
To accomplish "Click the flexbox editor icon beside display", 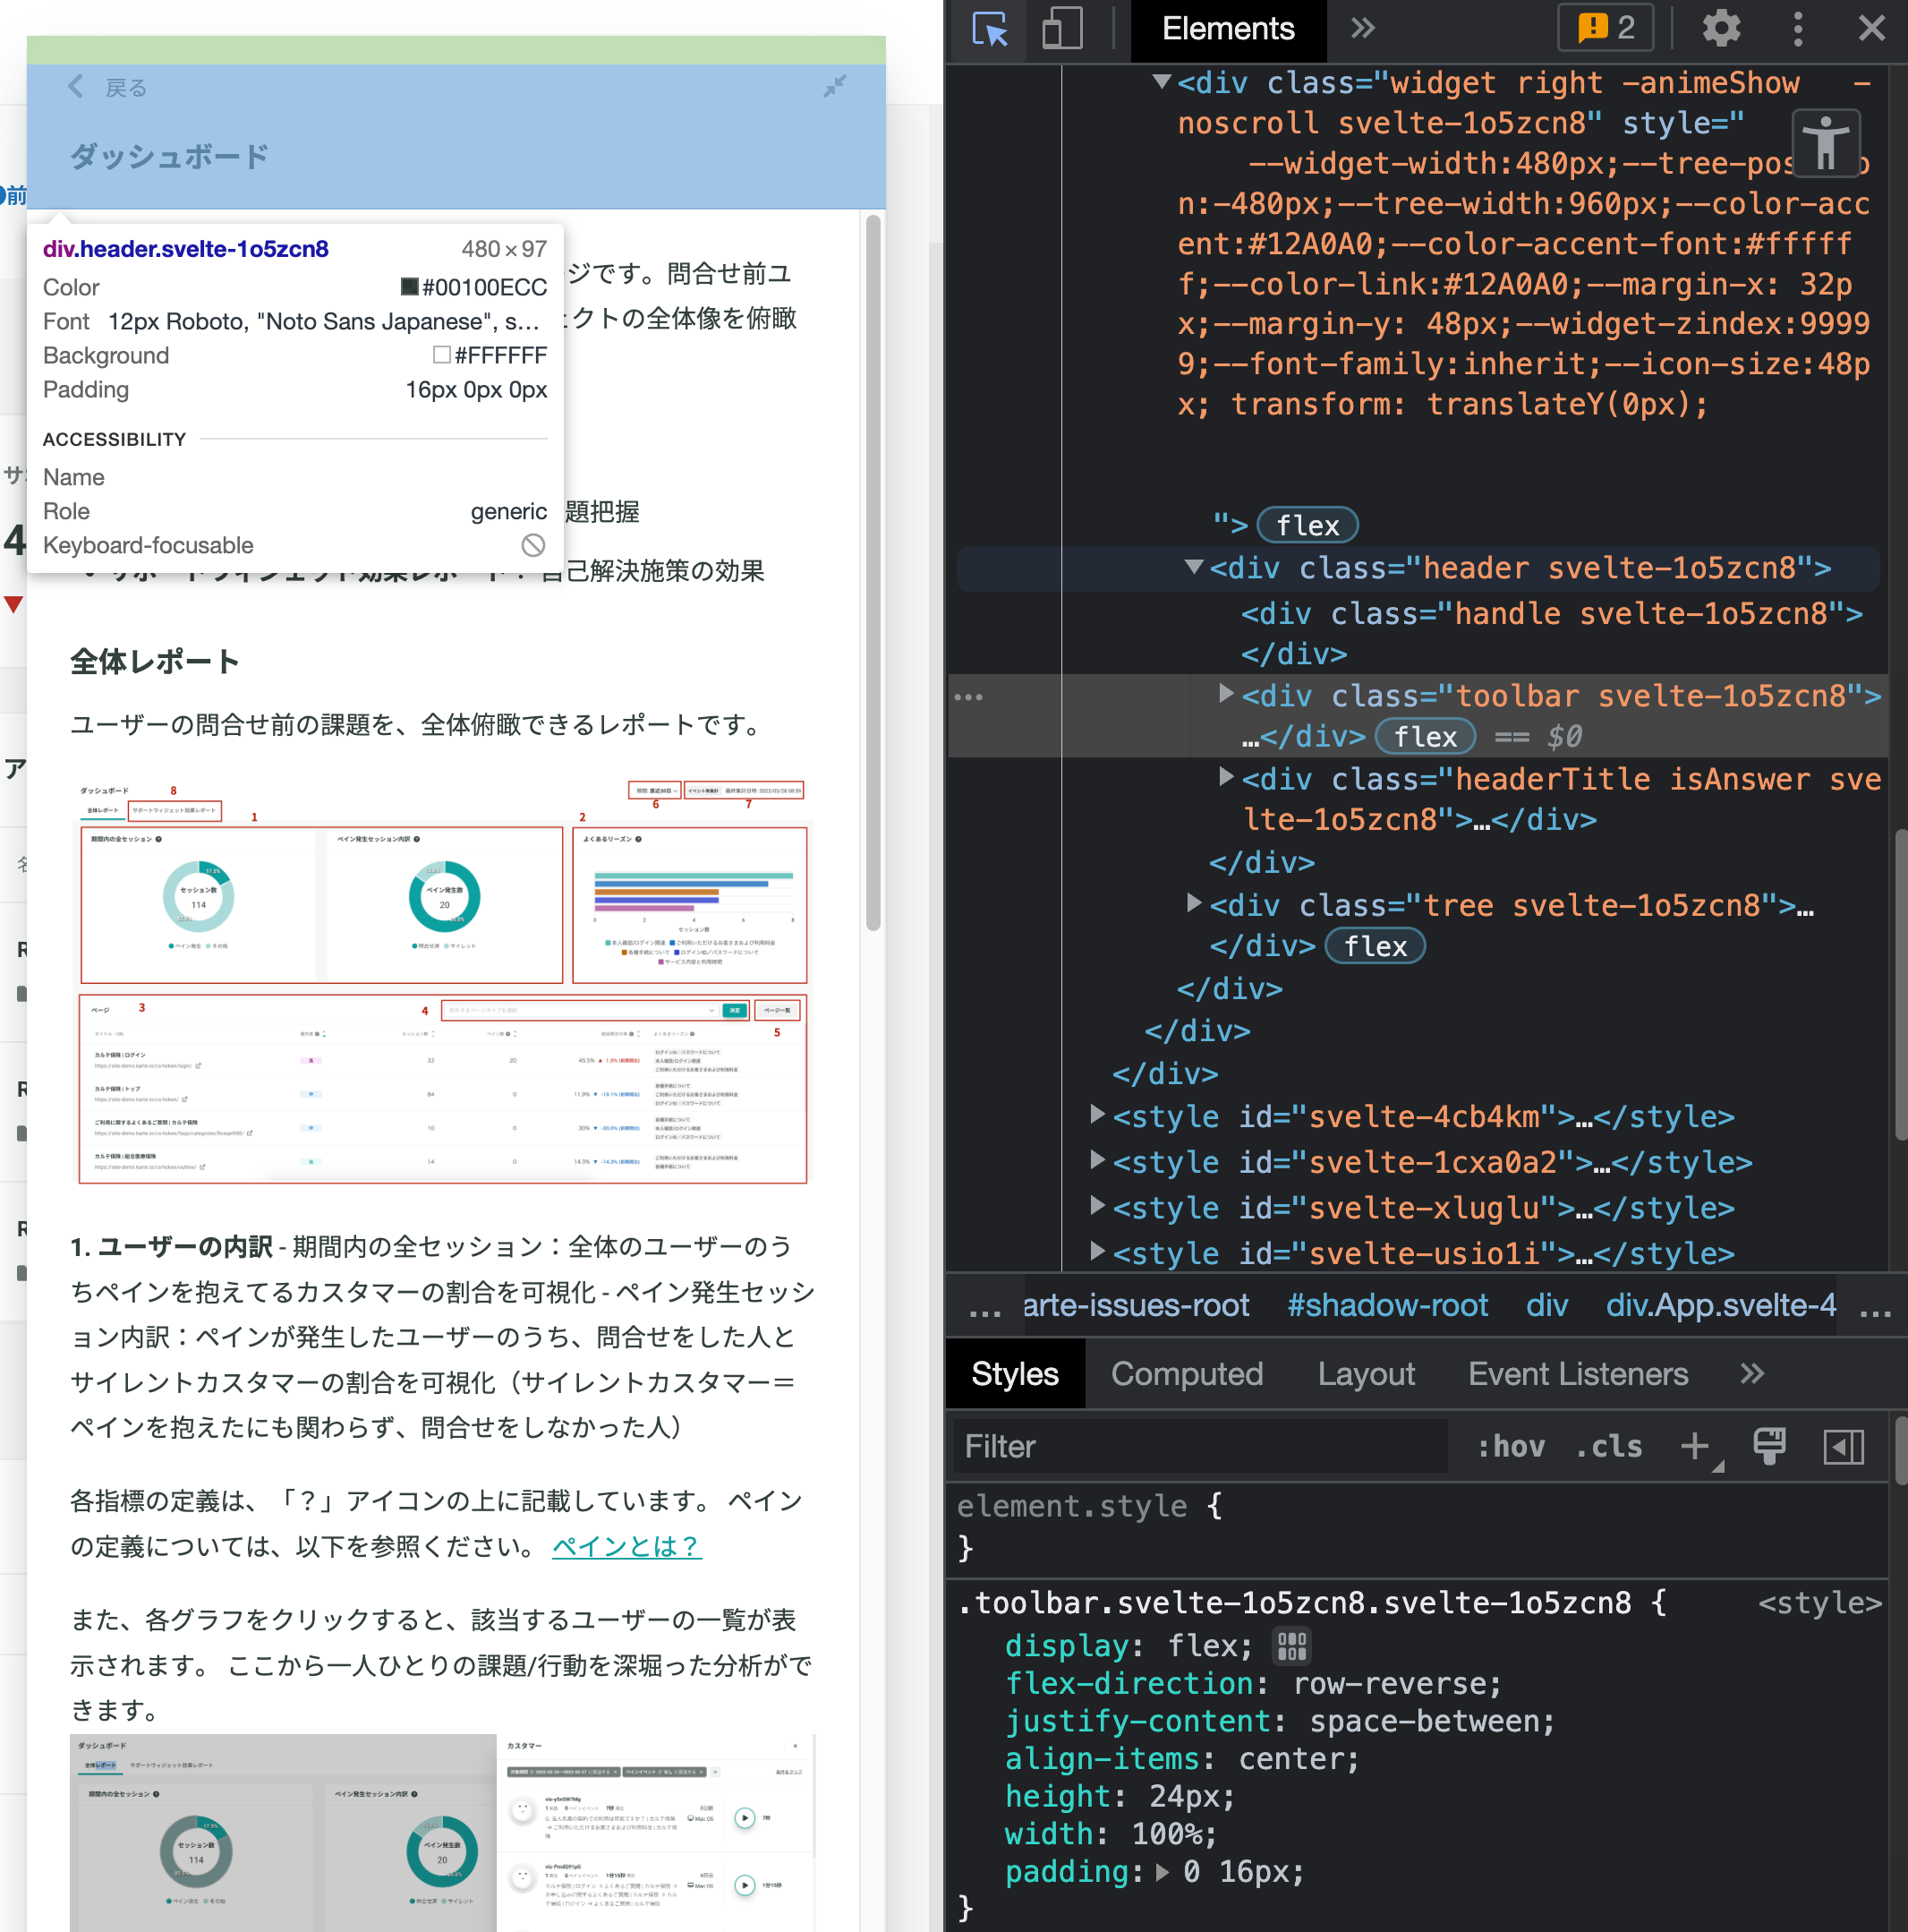I will coord(1291,1646).
